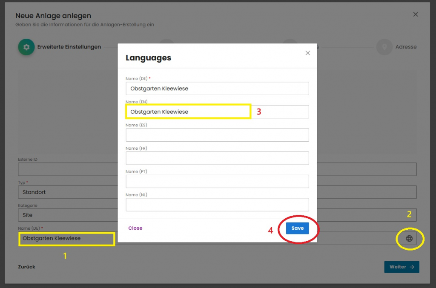Screen dimensions: 436x288
Task: Proceed with the Weiter button
Action: (x=402, y=267)
